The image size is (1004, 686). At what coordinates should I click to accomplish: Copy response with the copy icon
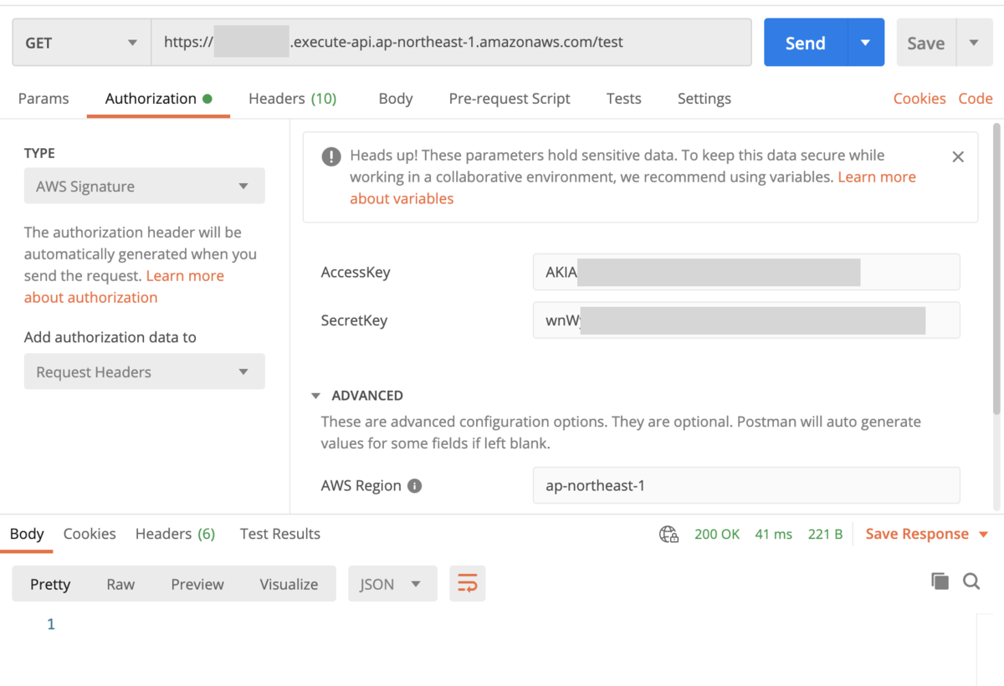(x=940, y=581)
